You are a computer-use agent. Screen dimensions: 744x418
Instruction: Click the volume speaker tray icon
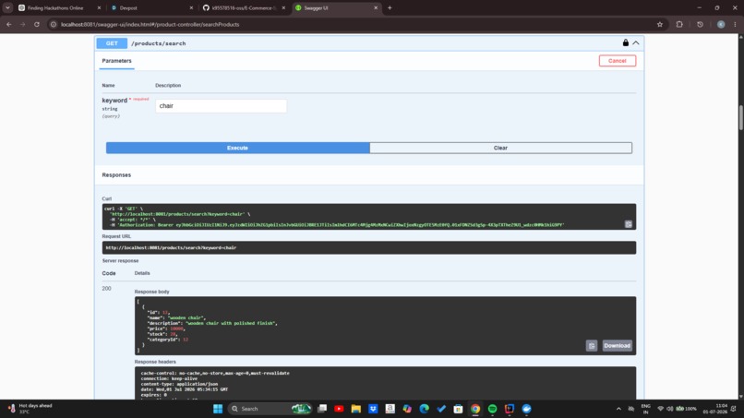pos(669,409)
